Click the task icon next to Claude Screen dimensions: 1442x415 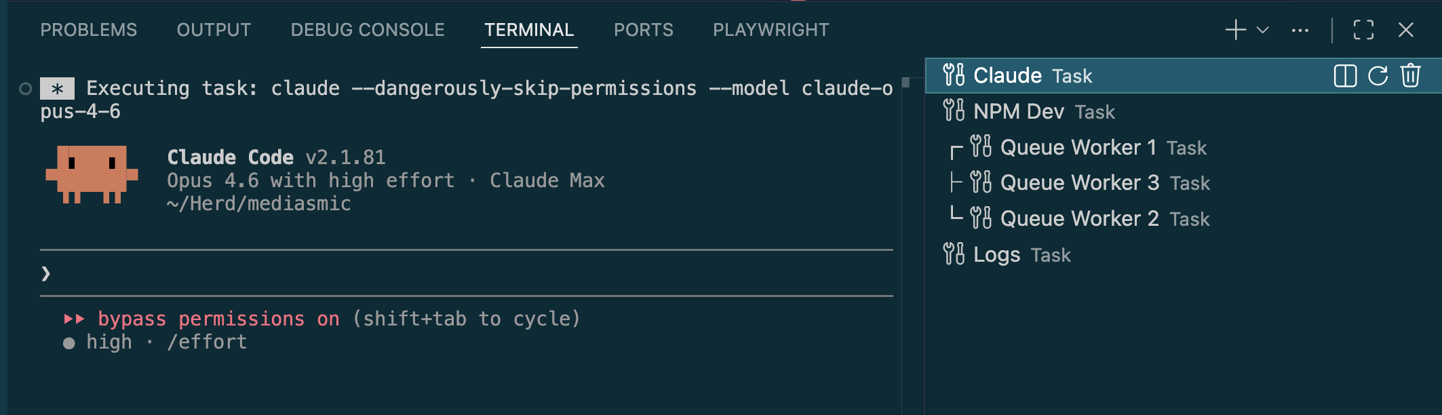coord(954,76)
